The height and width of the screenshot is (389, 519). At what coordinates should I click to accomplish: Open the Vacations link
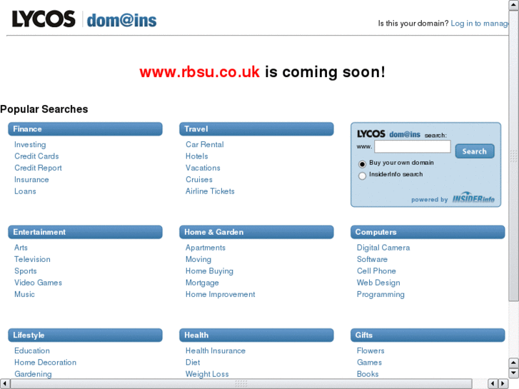click(203, 168)
